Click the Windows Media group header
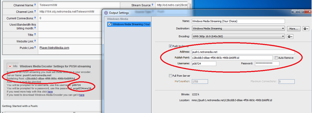The image size is (312, 113). click(x=118, y=19)
